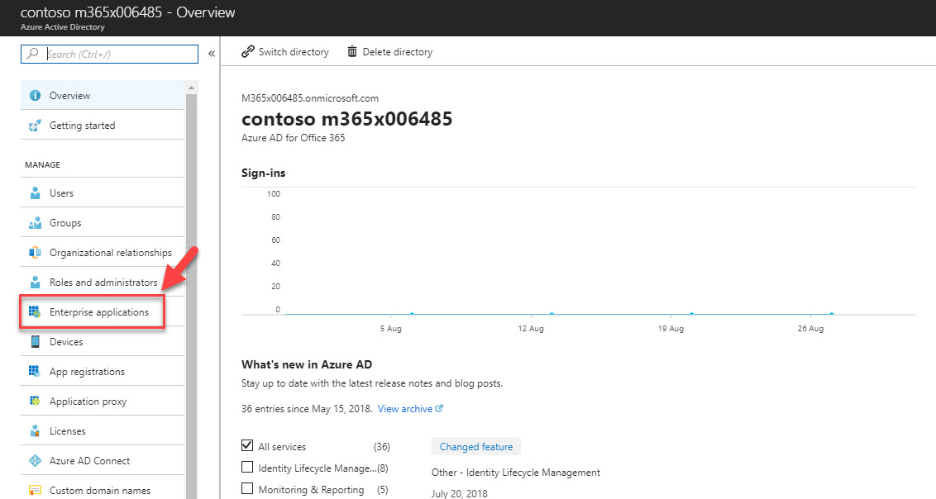Click the Licenses icon
Image resolution: width=936 pixels, height=499 pixels.
click(x=35, y=431)
